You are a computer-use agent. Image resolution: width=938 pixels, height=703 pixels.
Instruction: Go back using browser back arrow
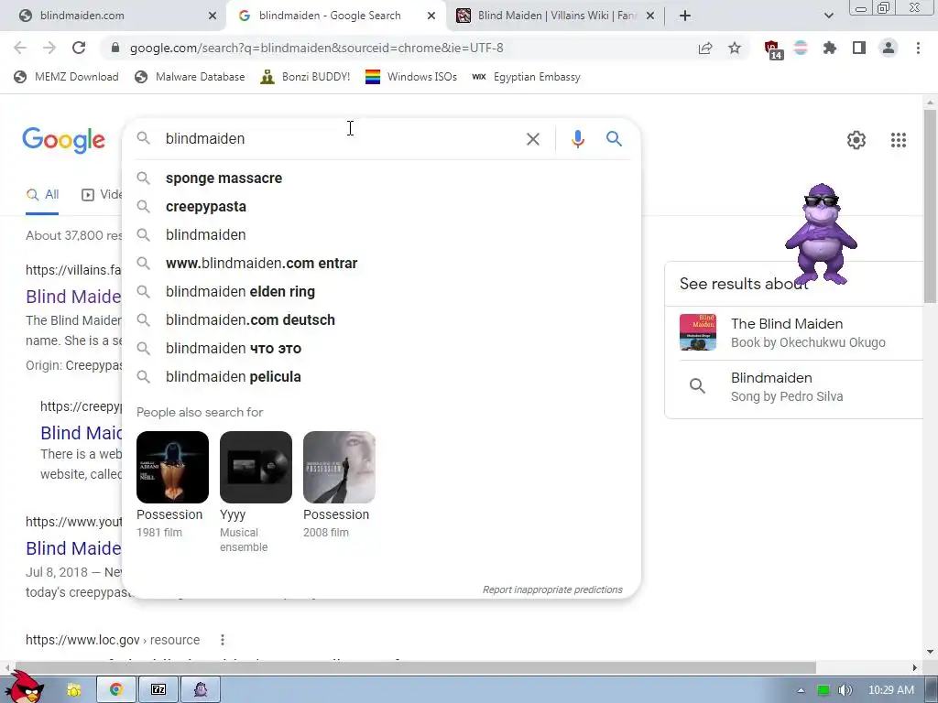20,48
